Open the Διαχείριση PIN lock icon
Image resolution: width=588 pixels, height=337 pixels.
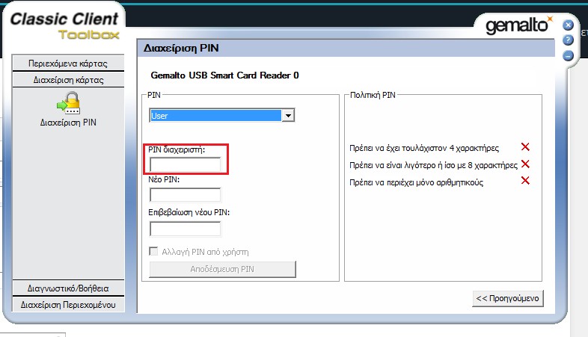point(68,103)
